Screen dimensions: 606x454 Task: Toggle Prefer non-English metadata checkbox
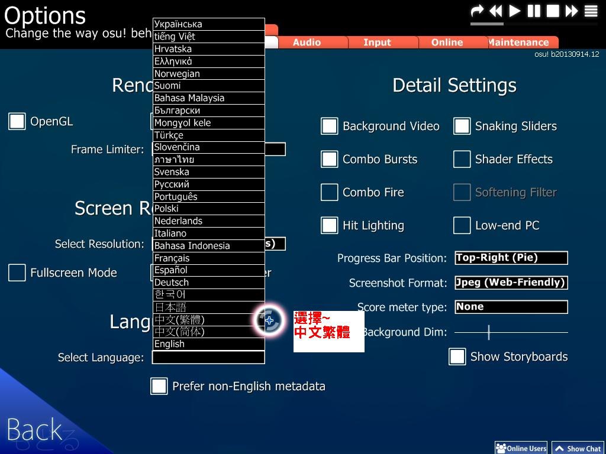tap(159, 386)
